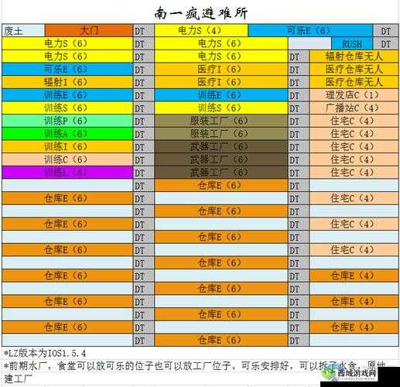Select the DT cell left of 理发店C（1）
Viewport: 400px width, 387px height.
pos(299,95)
